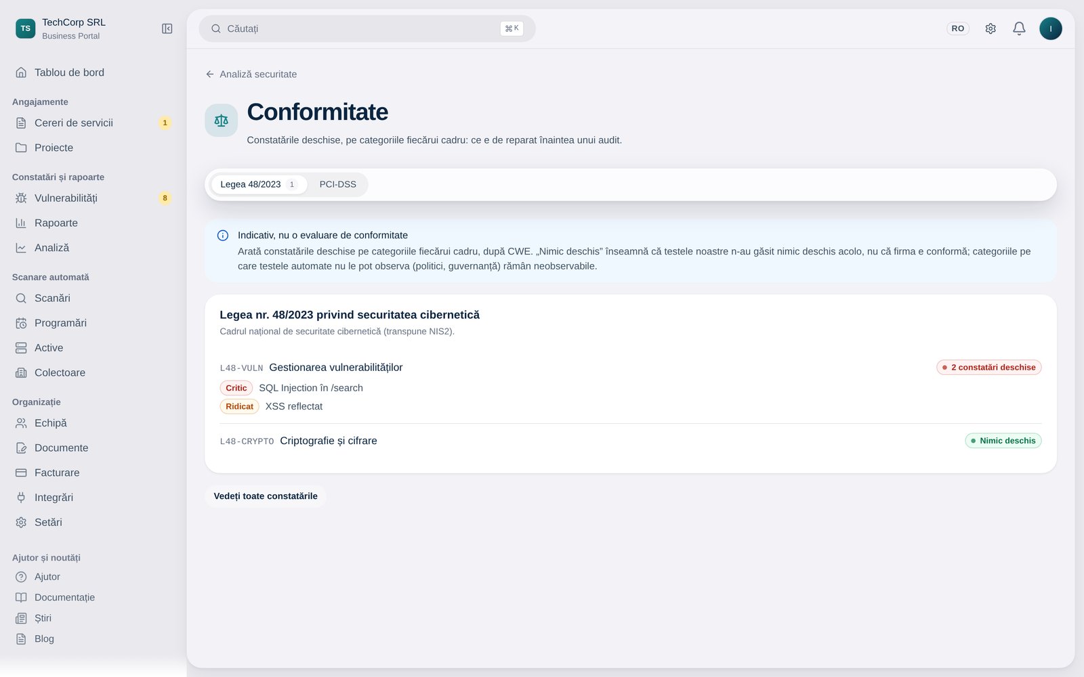
Task: Click the magnifier icon beside Scanări
Action: click(21, 298)
